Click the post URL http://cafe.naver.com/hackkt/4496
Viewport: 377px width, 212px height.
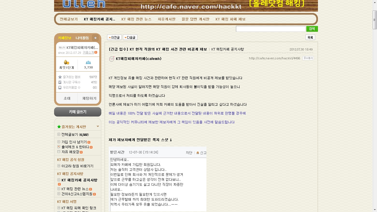click(274, 58)
